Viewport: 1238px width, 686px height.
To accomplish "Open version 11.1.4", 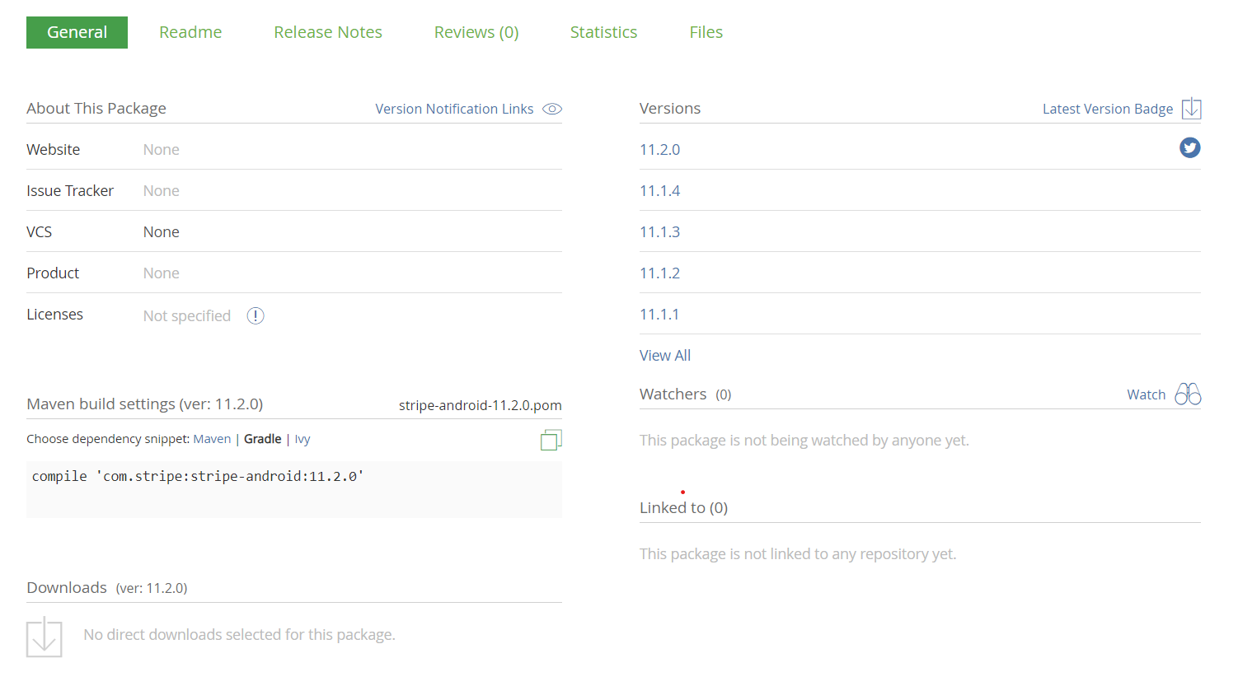I will point(659,190).
